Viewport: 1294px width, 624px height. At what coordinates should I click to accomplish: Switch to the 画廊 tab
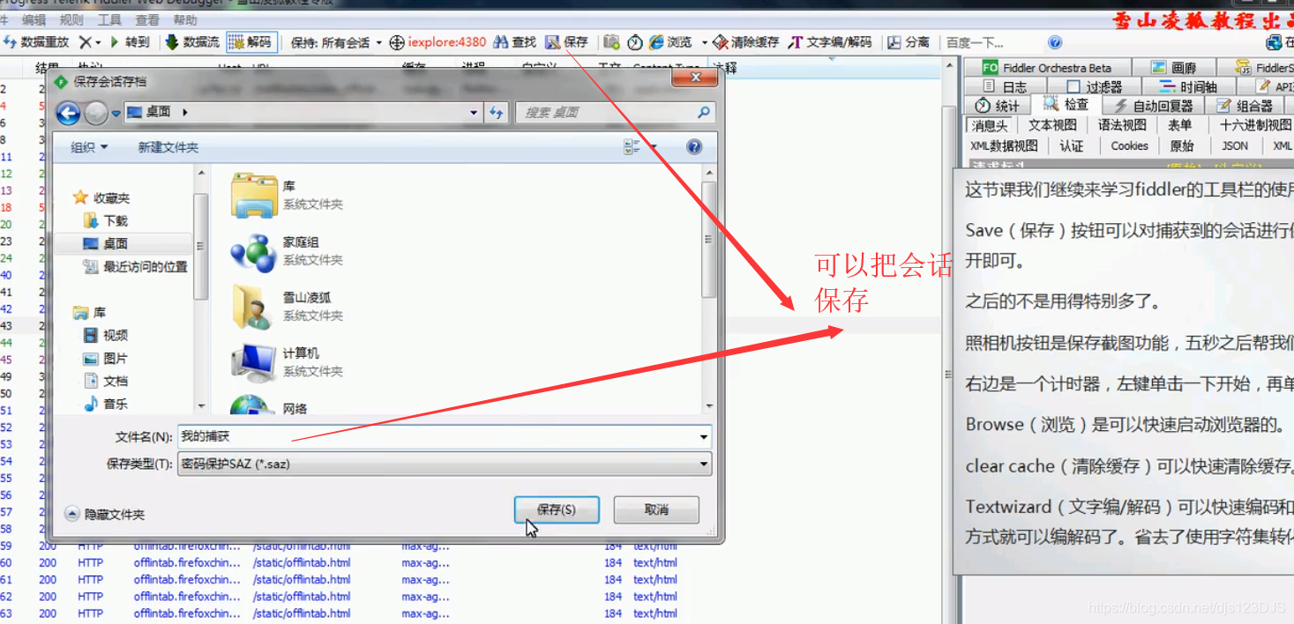pos(1174,68)
